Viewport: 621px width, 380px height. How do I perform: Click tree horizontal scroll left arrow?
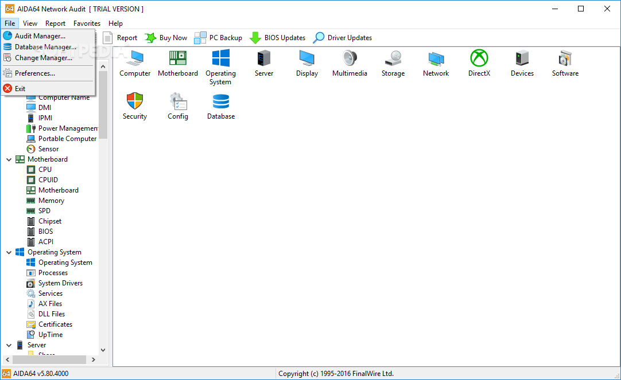[x=7, y=359]
